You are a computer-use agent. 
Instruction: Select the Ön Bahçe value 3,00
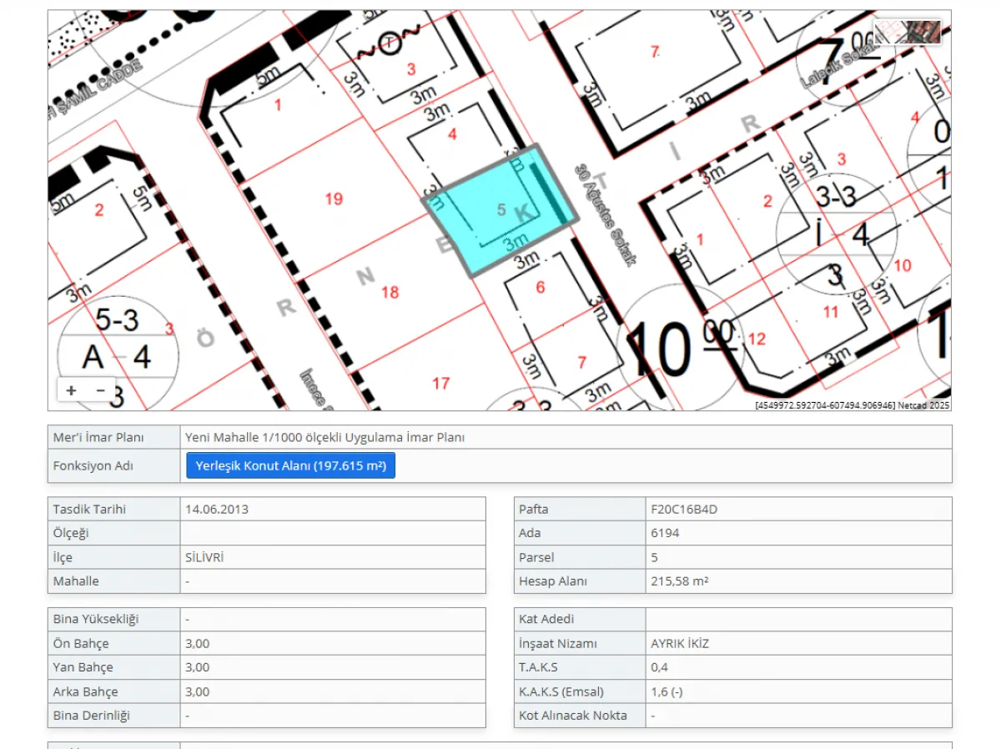pyautogui.click(x=198, y=644)
